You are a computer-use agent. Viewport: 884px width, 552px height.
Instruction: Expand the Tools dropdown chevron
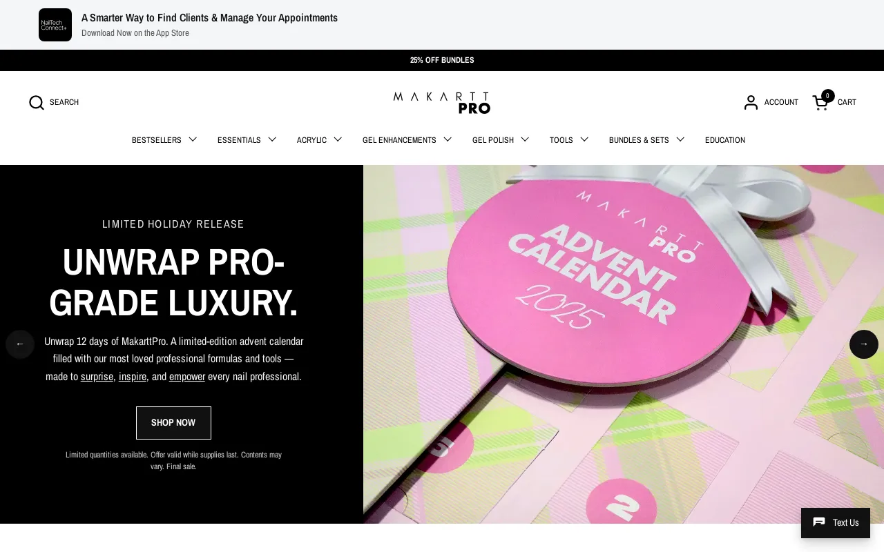click(x=584, y=139)
